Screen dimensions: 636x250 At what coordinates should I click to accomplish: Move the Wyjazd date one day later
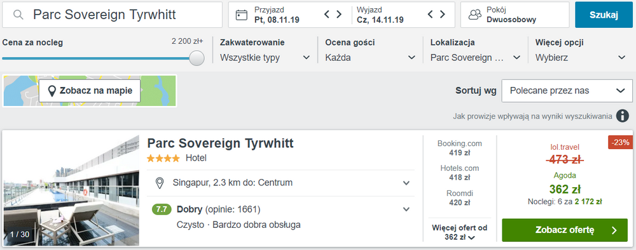[x=443, y=15]
